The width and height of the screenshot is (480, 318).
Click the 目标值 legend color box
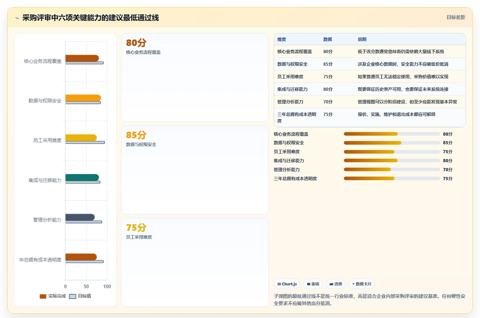coord(73,296)
